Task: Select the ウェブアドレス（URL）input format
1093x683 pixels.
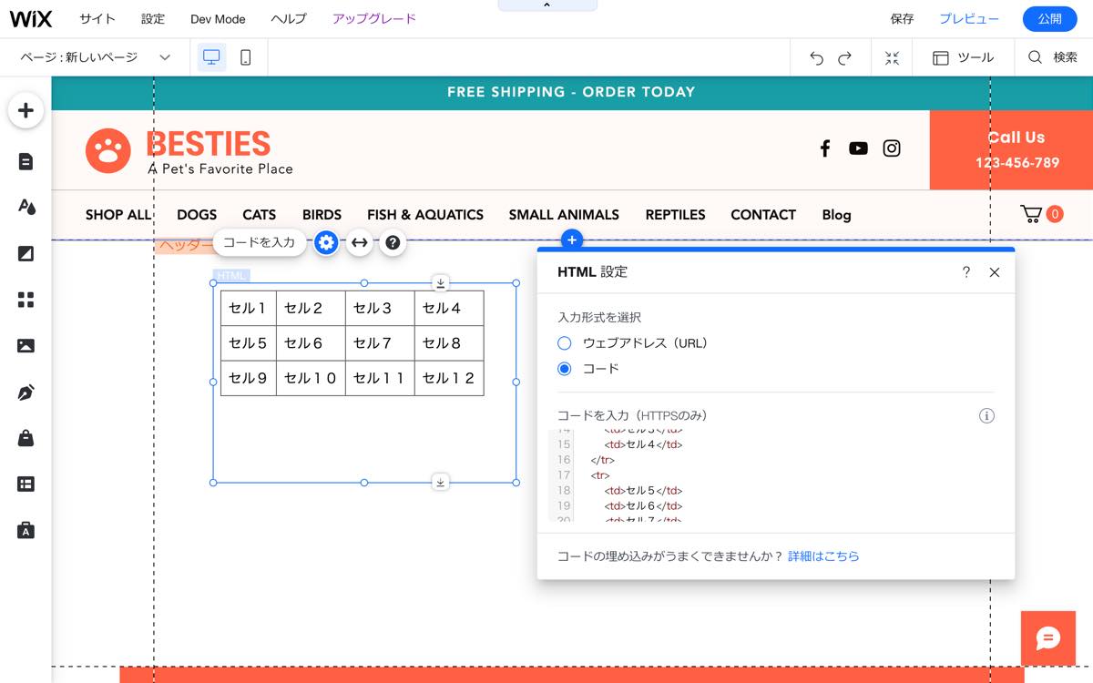Action: click(565, 342)
